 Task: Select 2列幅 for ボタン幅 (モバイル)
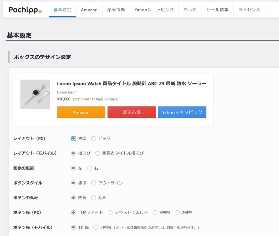click(x=96, y=227)
